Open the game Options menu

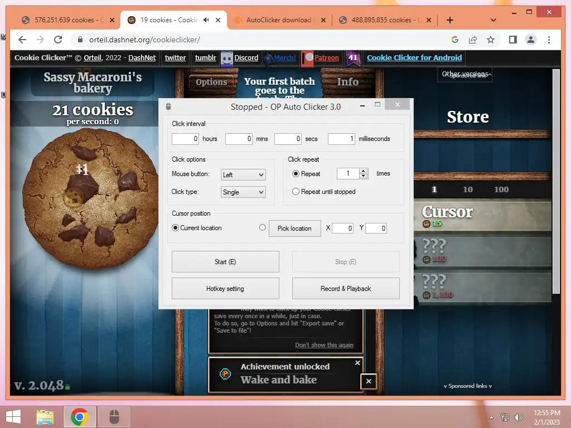click(x=211, y=82)
